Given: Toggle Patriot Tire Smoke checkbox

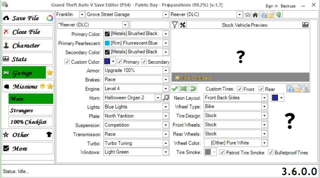Looking at the screenshot, I should 222,152.
